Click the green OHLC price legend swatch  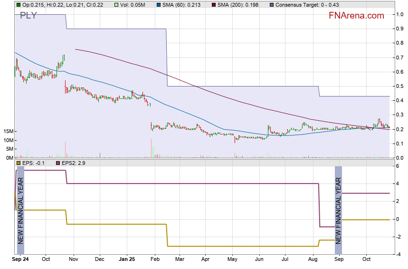click(x=18, y=5)
